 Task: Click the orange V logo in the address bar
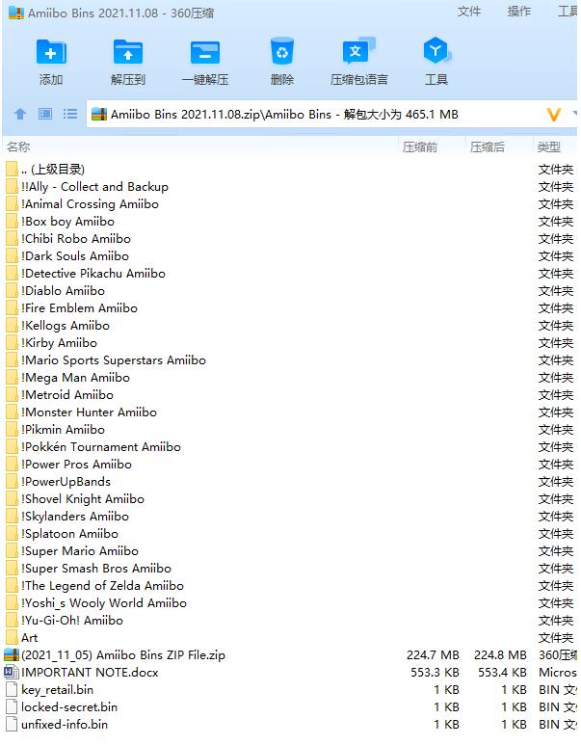(553, 115)
